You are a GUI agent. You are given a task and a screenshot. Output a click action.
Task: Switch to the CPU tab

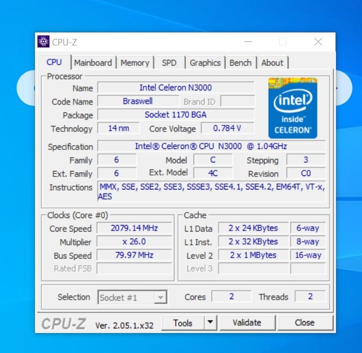[x=54, y=62]
